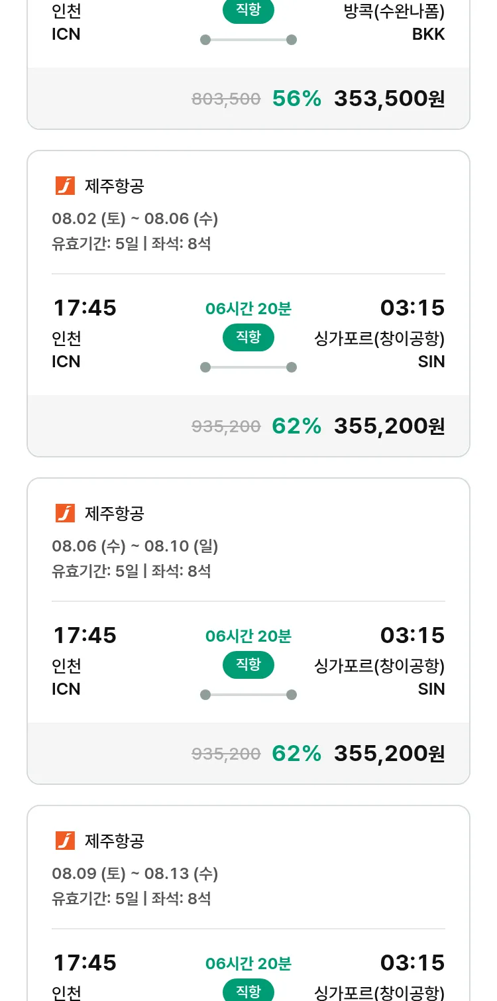Select the 353,500원 Bangkok fare
This screenshot has height=1001, width=497.
389,99
